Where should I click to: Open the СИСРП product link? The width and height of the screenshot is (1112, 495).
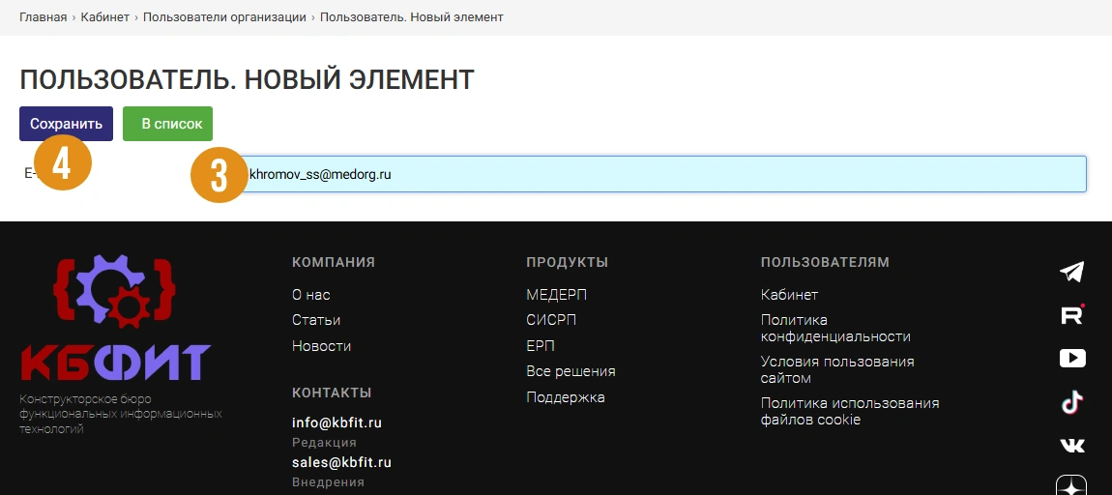click(x=551, y=320)
